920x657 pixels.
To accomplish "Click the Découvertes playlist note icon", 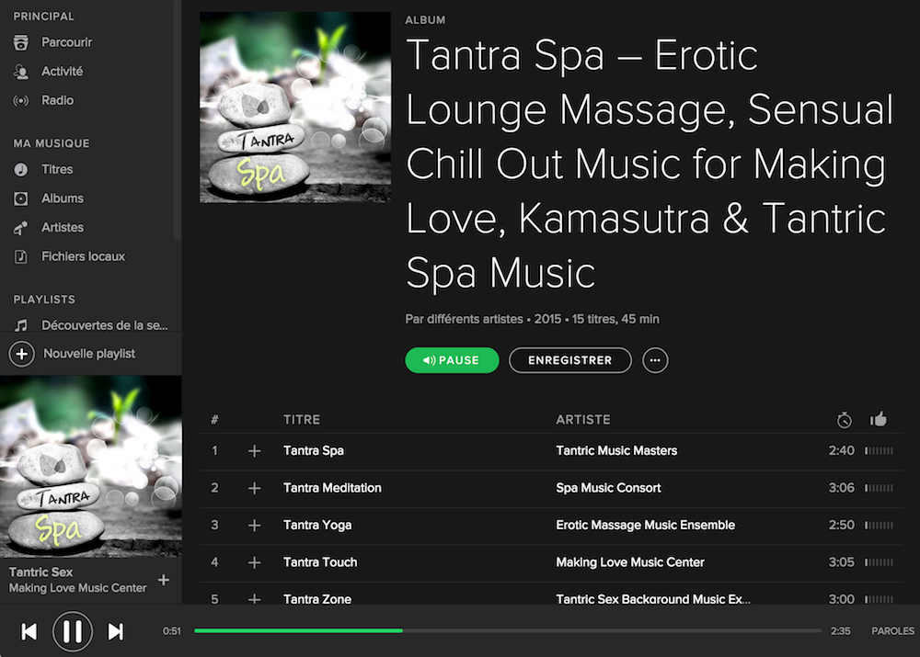I will (x=21, y=325).
